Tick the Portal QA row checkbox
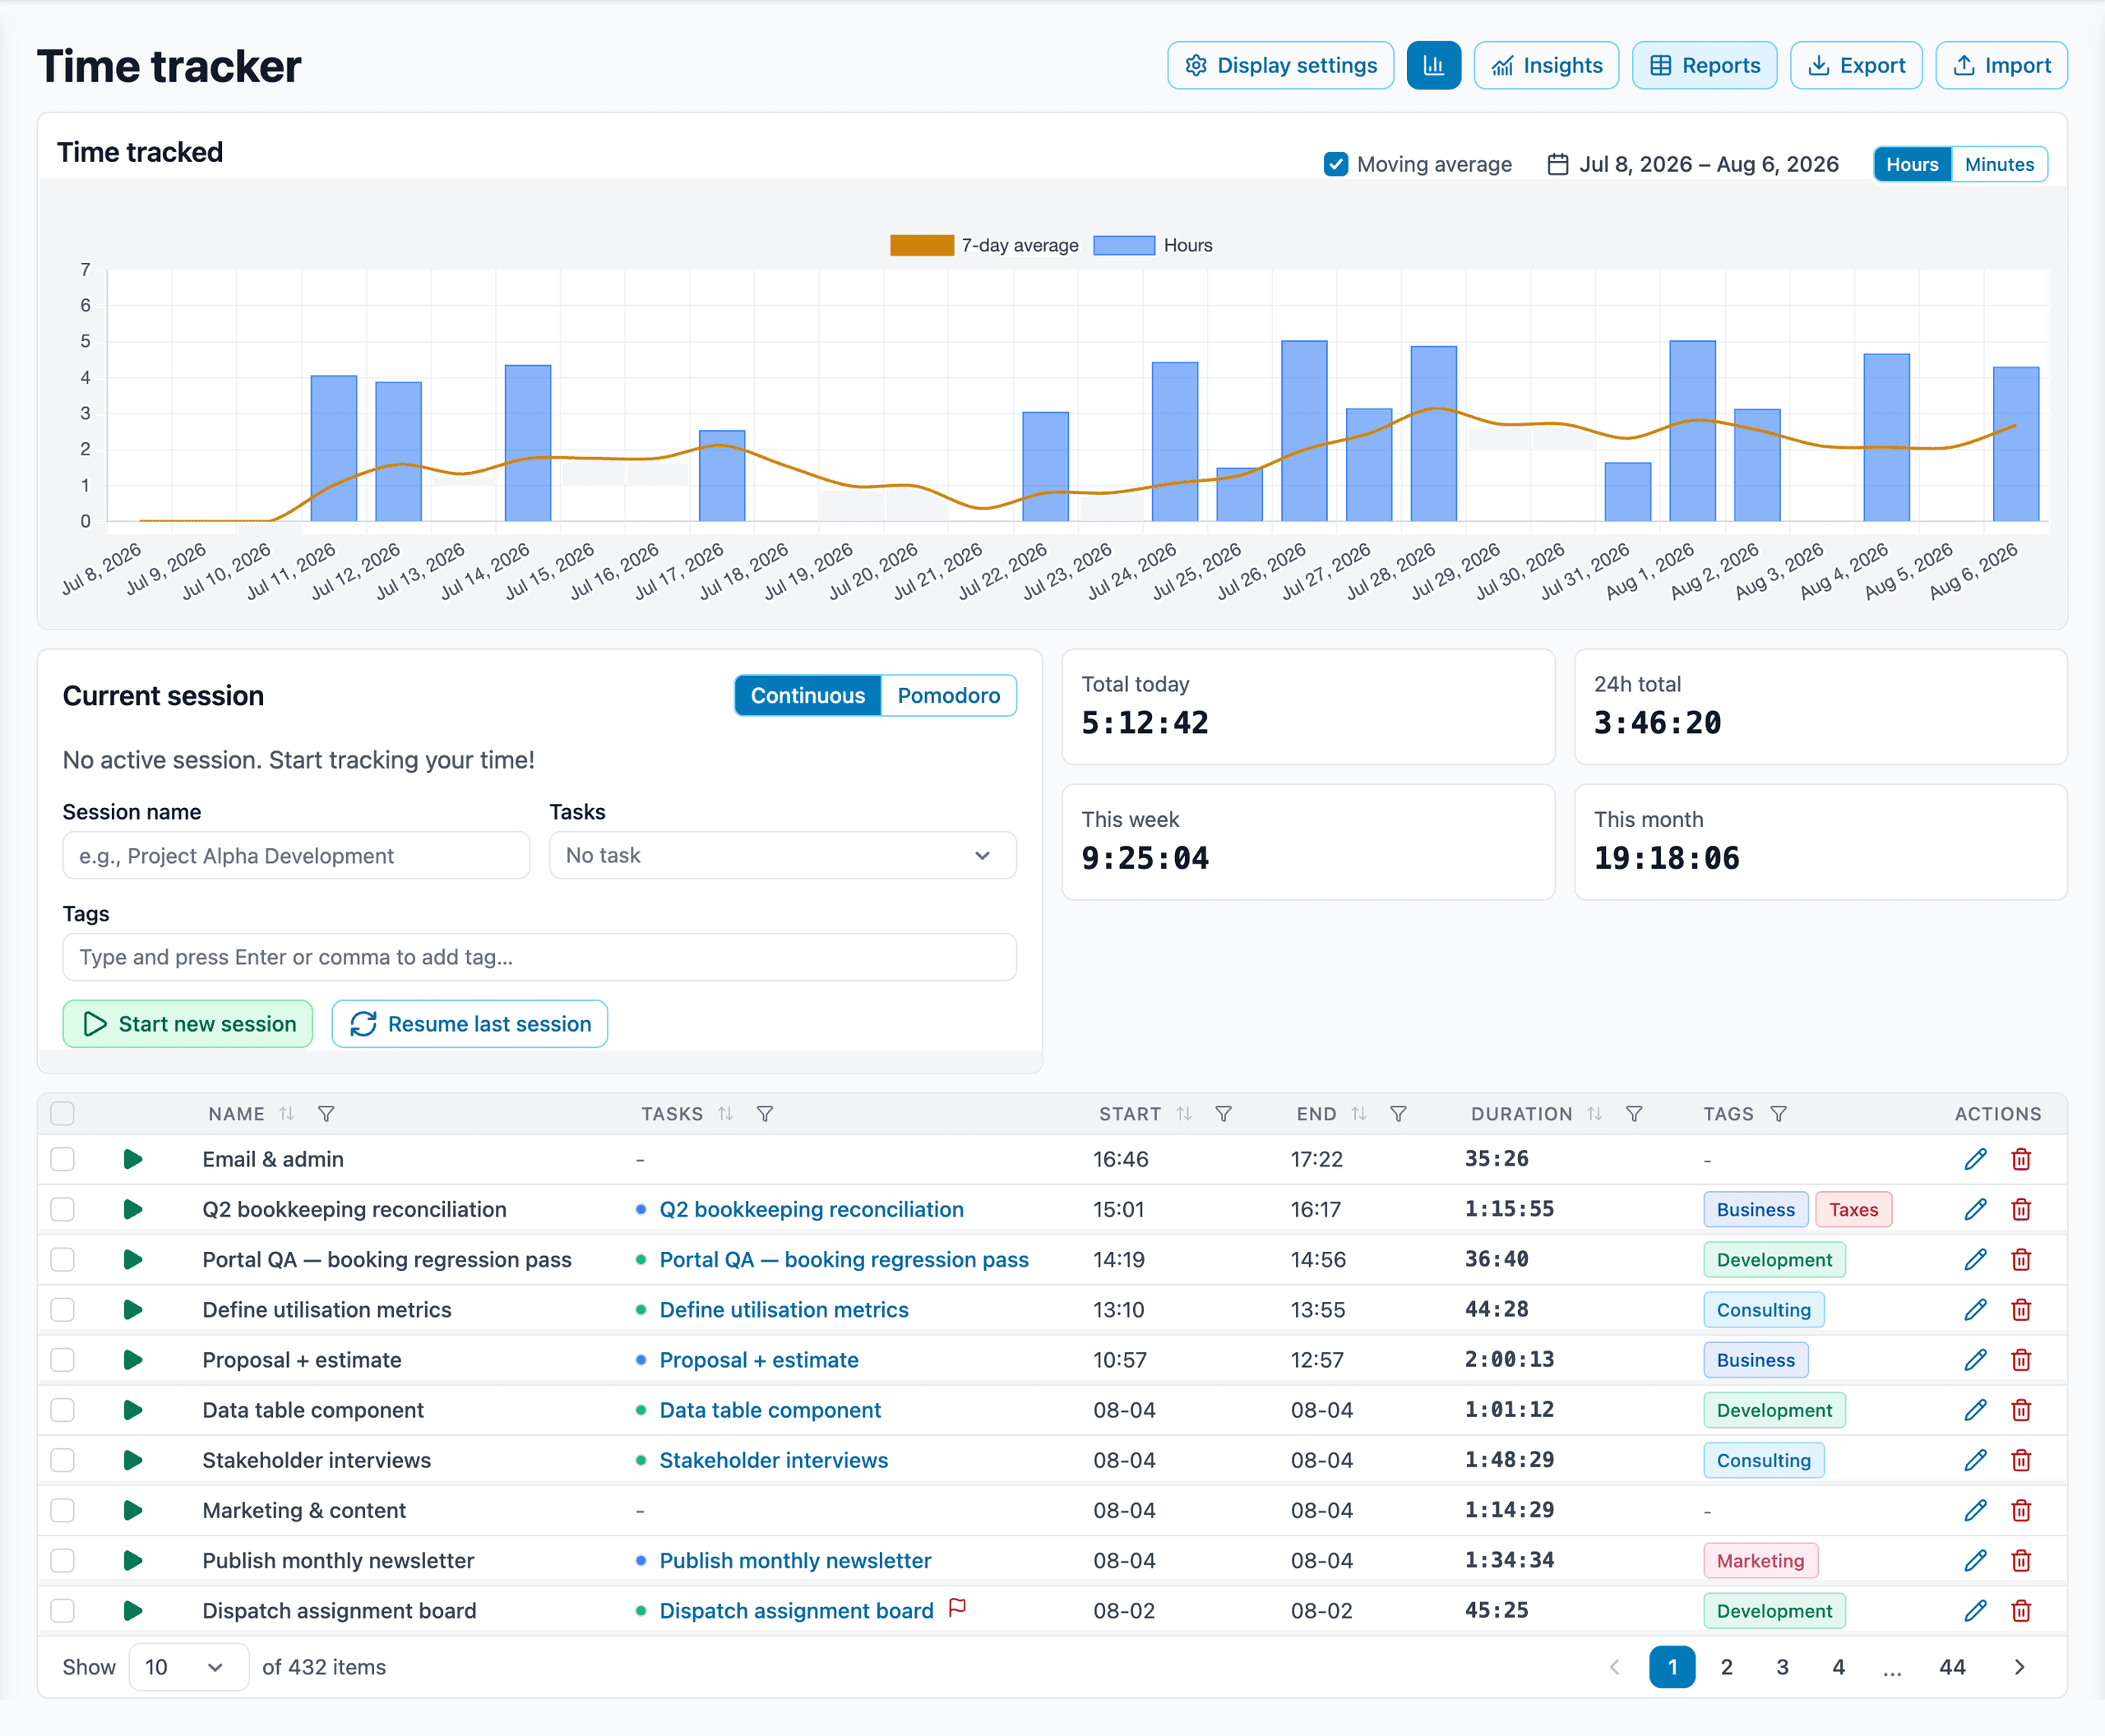This screenshot has height=1736, width=2105. pos(62,1259)
